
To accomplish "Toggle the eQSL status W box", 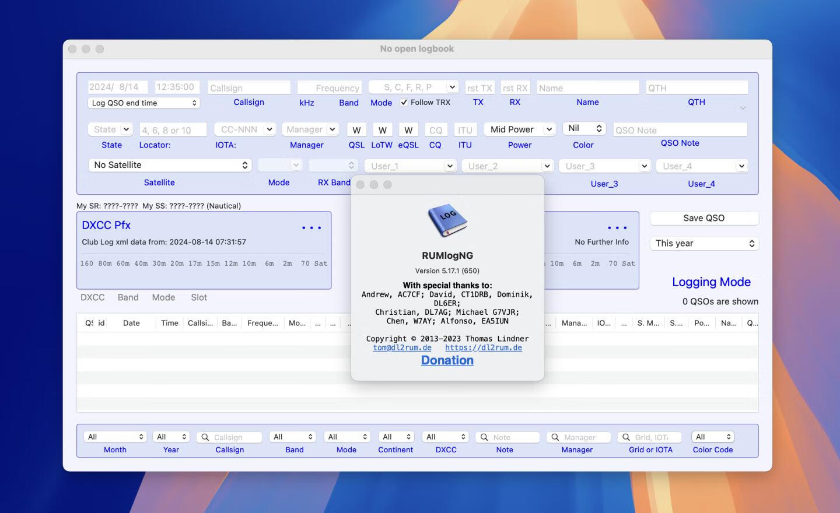I will tap(408, 130).
